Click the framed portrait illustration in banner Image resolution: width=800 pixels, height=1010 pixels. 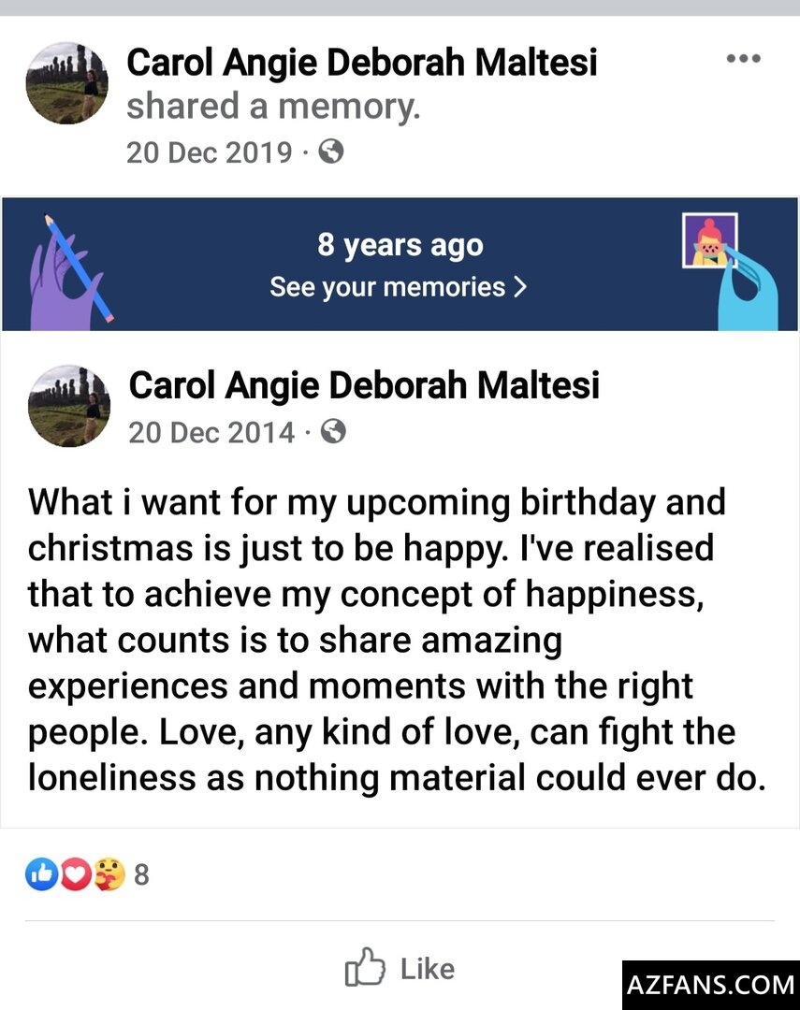pos(710,240)
